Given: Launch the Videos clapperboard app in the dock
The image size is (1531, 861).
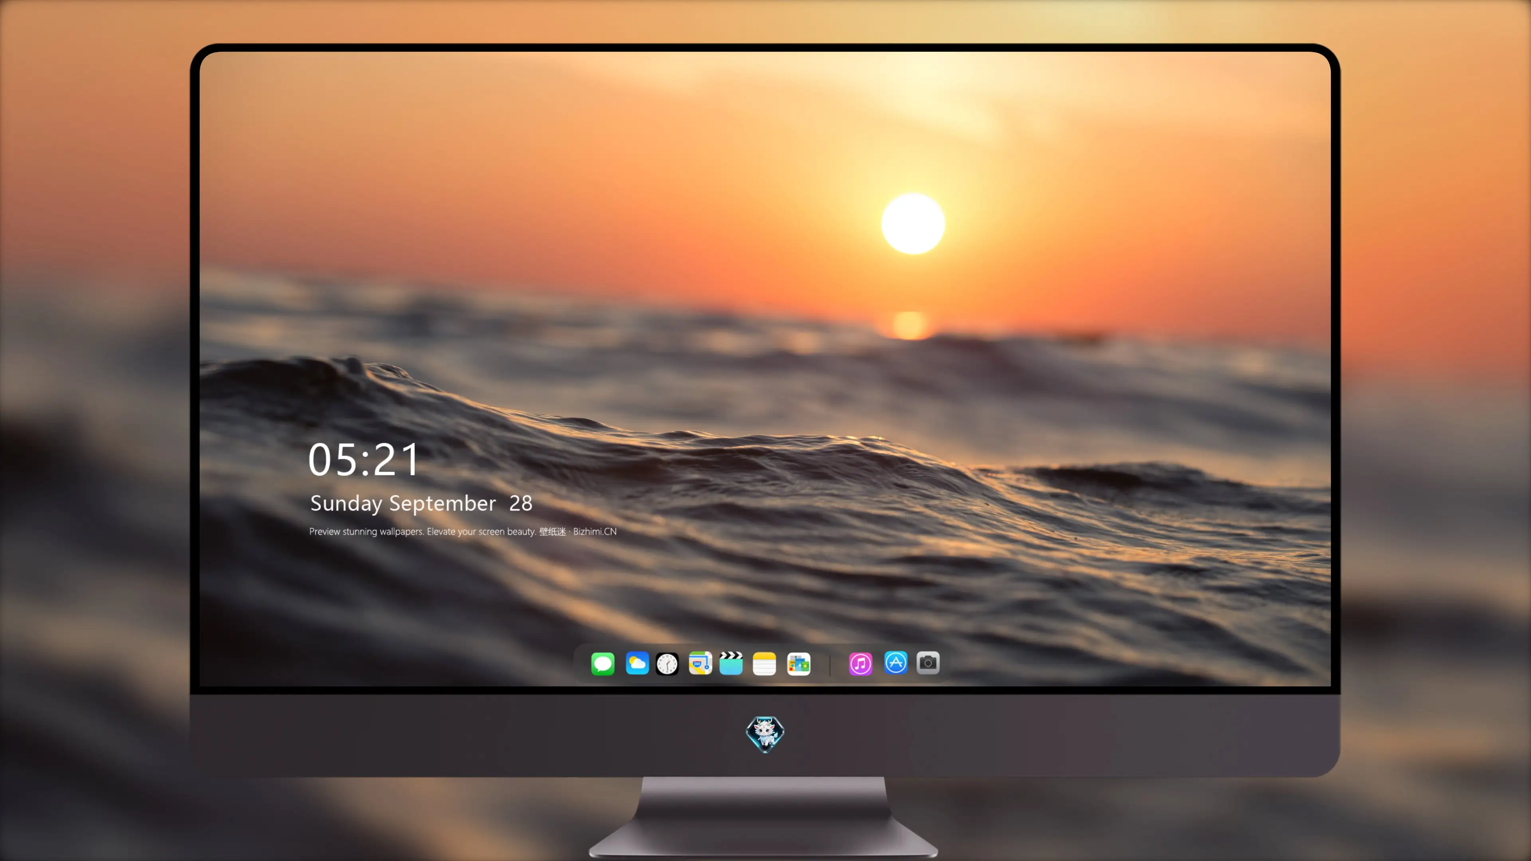Looking at the screenshot, I should click(x=731, y=663).
